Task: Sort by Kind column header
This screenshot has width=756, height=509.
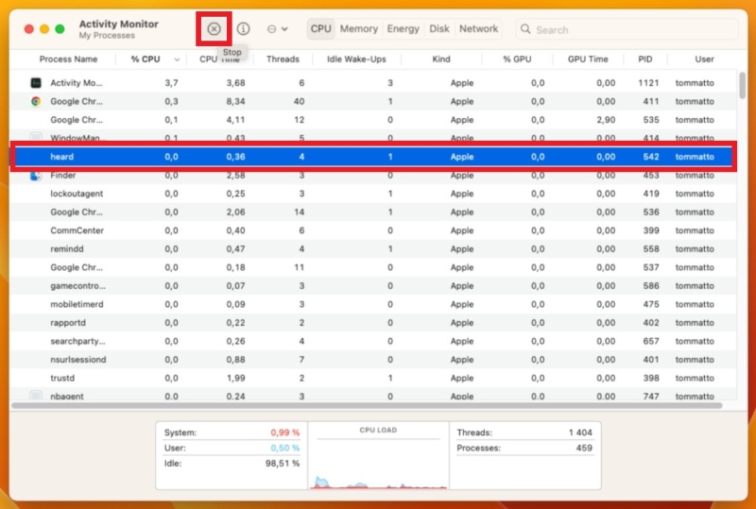Action: tap(440, 59)
